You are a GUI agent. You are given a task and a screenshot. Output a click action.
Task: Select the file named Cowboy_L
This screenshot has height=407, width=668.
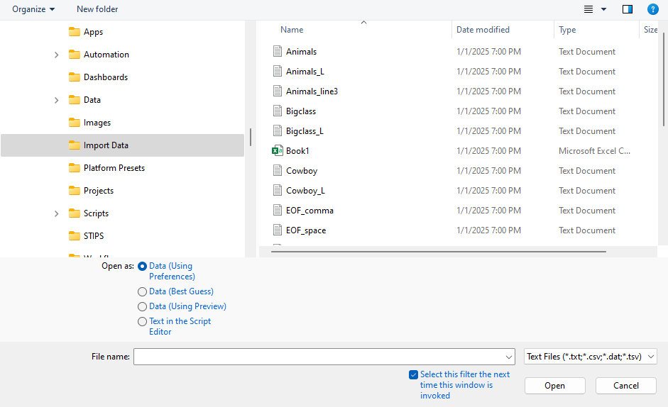(305, 190)
